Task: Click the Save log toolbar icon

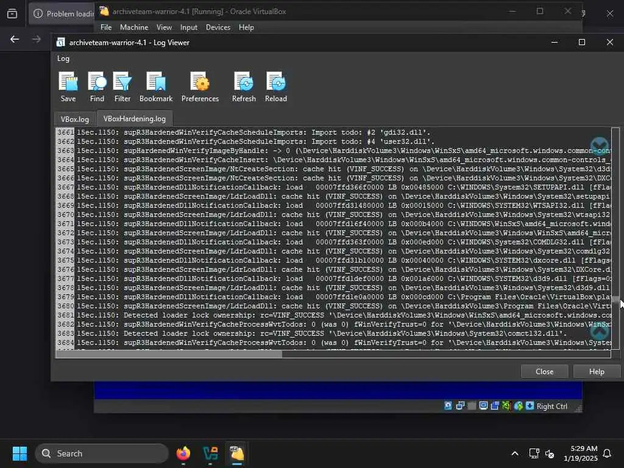Action: coord(68,87)
